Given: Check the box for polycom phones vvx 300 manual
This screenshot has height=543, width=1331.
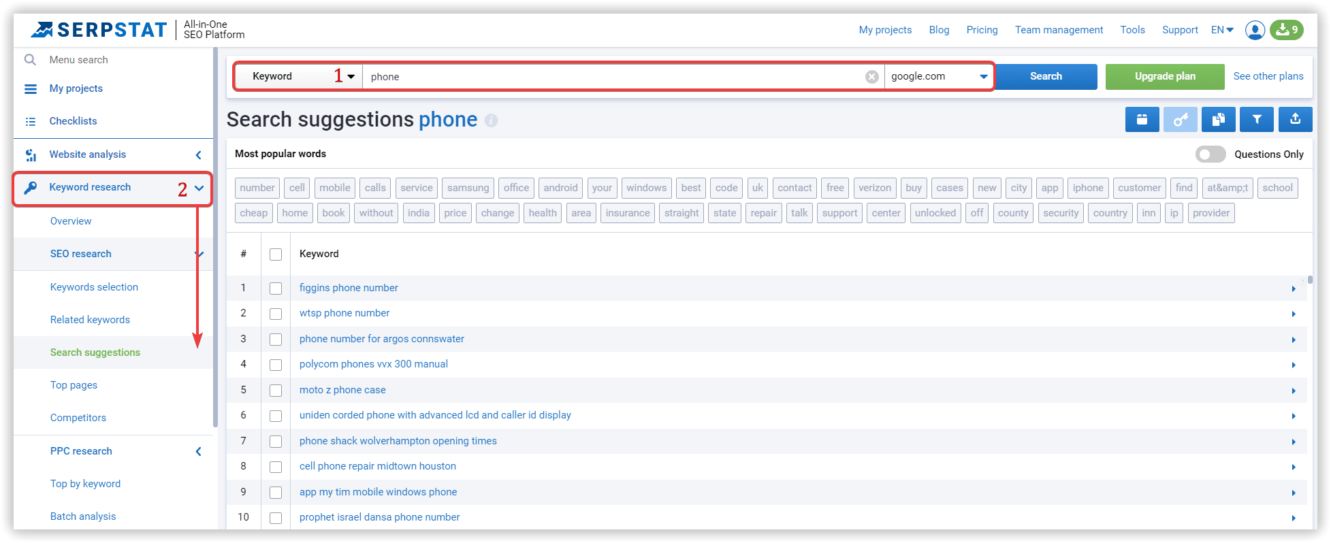Looking at the screenshot, I should coord(276,365).
